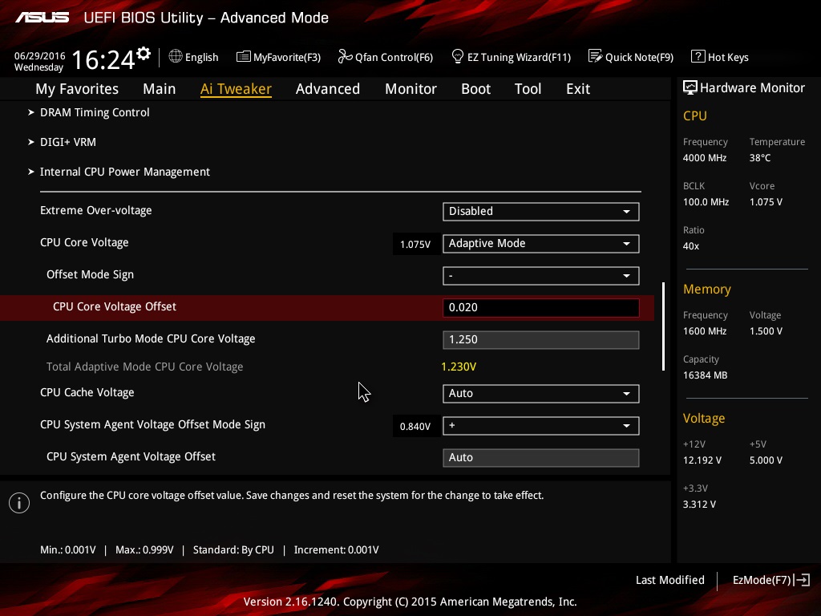The width and height of the screenshot is (821, 616).
Task: Click the Extreme Over-voltage label
Action: (x=96, y=210)
